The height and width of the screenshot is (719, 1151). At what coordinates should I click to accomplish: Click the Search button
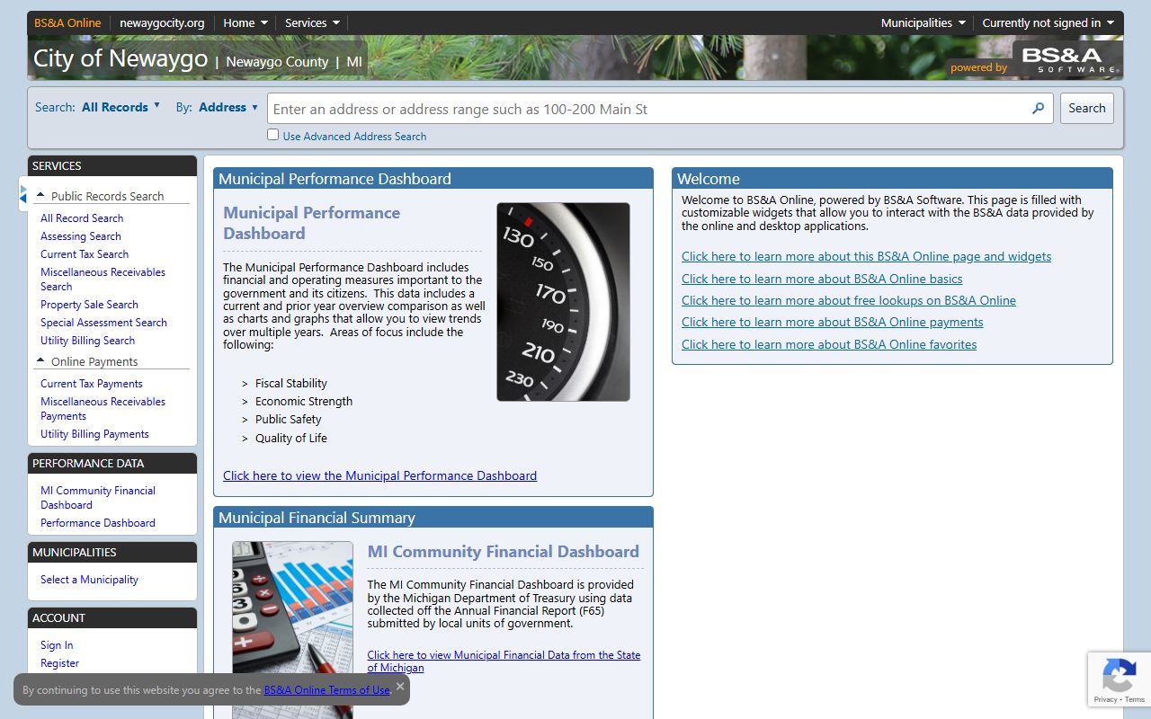pyautogui.click(x=1086, y=109)
